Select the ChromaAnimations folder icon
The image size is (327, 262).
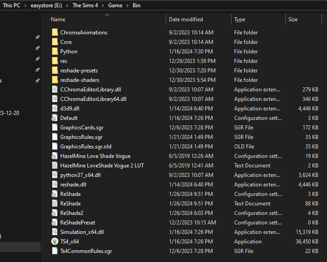tap(55, 32)
